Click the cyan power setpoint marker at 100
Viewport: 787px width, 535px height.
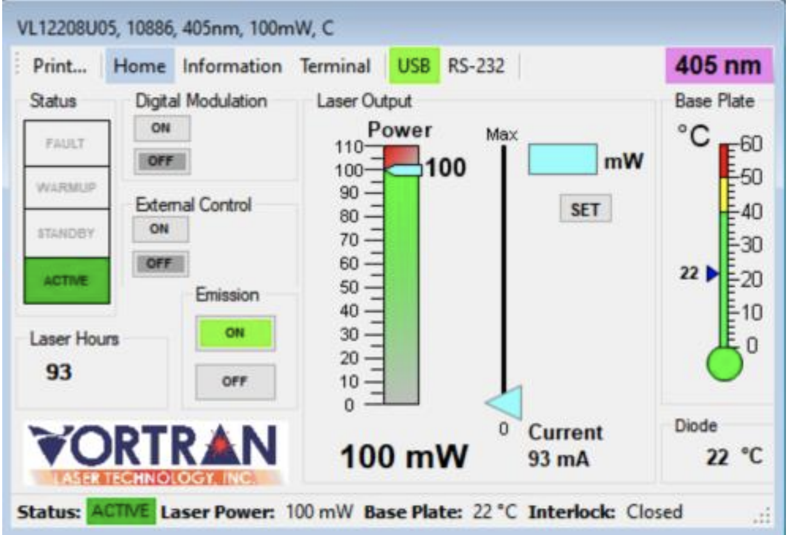tap(404, 170)
